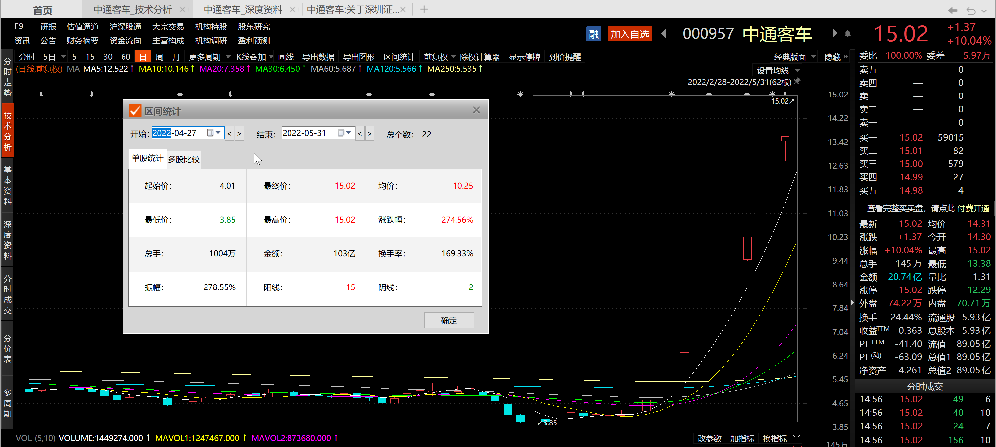Image resolution: width=996 pixels, height=447 pixels.
Task: Open the 5日 dropdown arrow
Action: click(64, 57)
